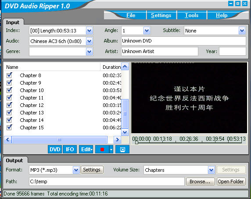
Task: Click the Browse... button
Action: coord(200,181)
